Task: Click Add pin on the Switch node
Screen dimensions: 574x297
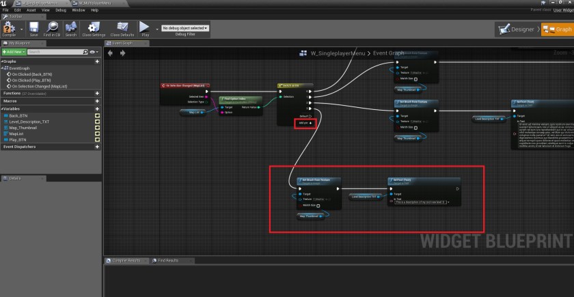Action: click(303, 123)
